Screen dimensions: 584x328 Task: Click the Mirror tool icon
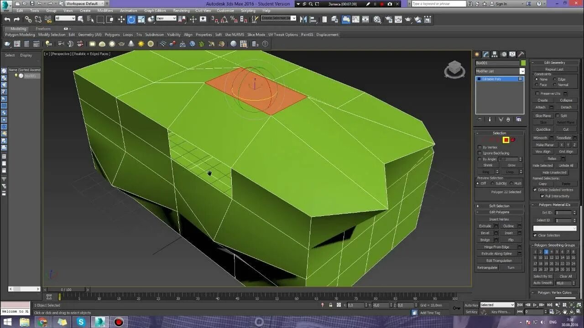(x=303, y=19)
